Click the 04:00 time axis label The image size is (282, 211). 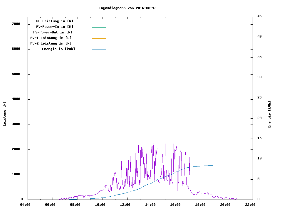point(26,205)
